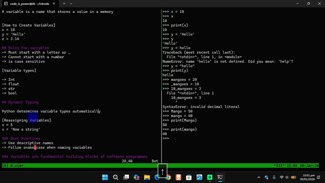The width and height of the screenshot is (325, 183).
Task: Click the ">>> Mango = 50" line
Action: click(177, 111)
